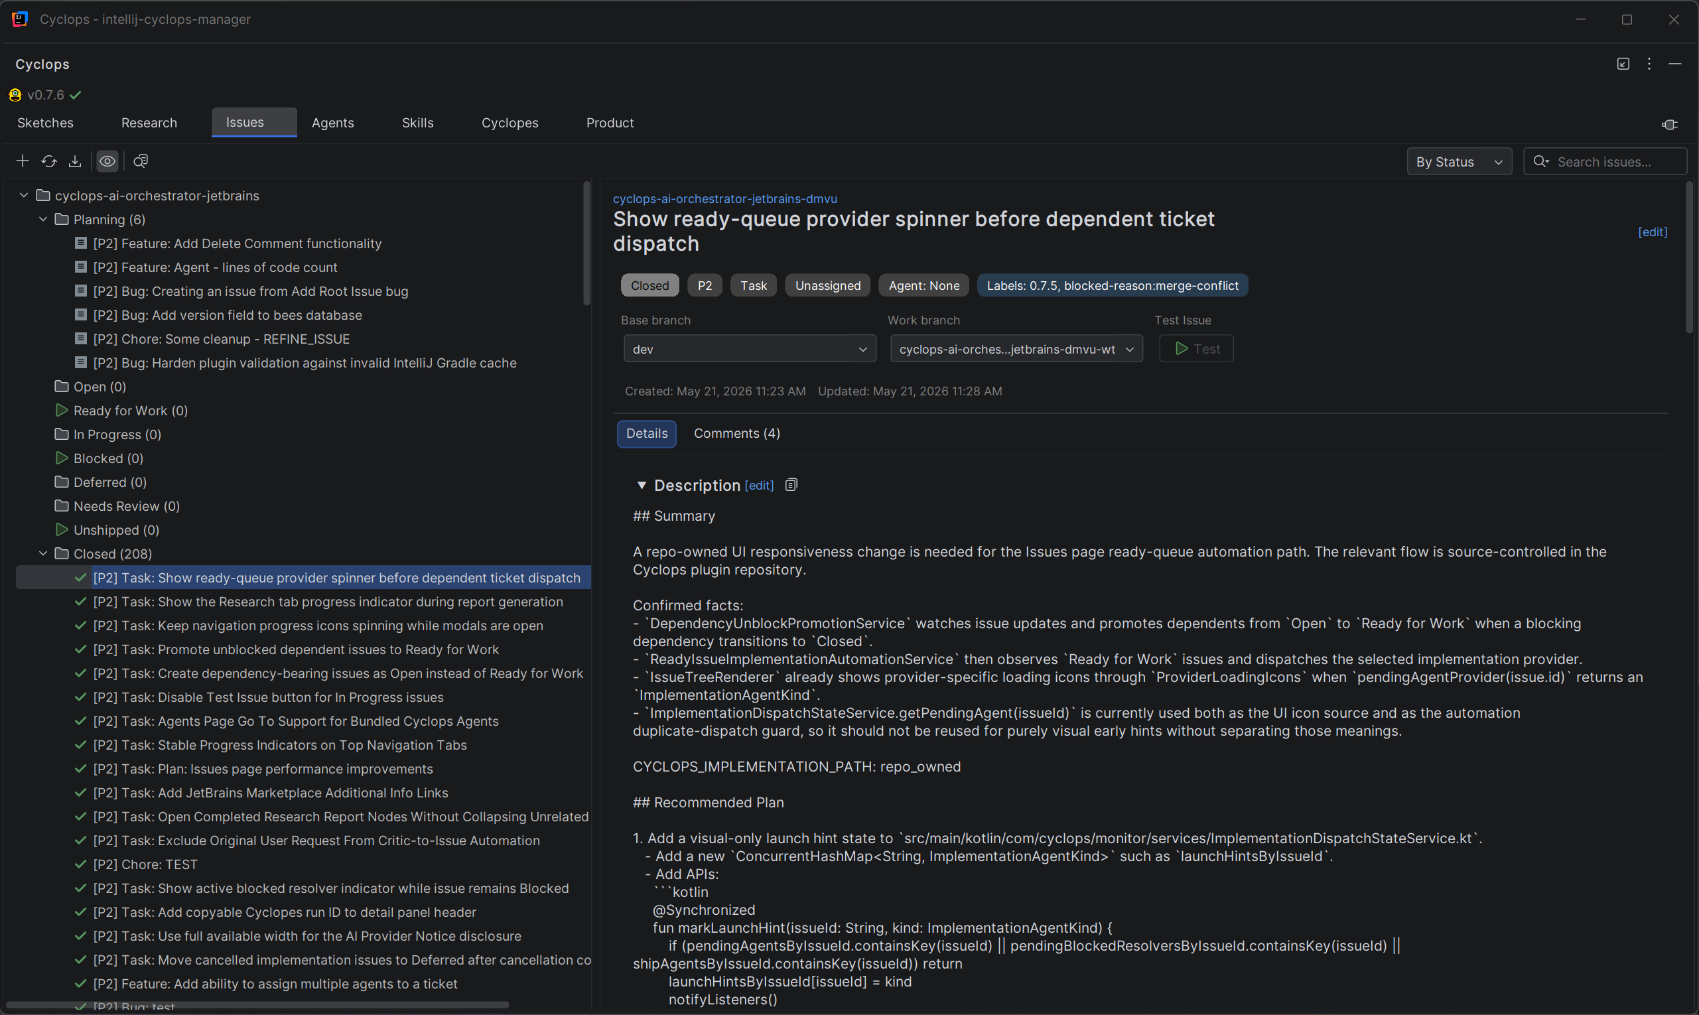Click the toolbar icon next to the eye toggle
Viewport: 1699px width, 1015px height.
pyautogui.click(x=141, y=161)
